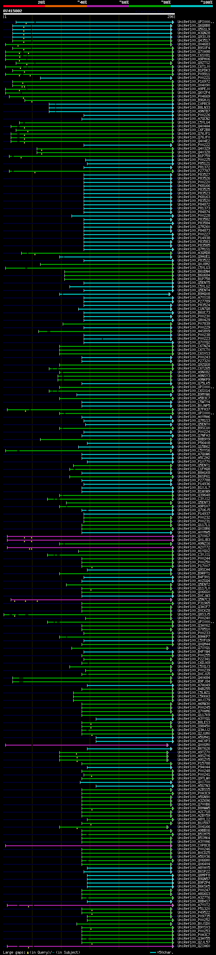216x955 pixels.
Task: Click the purple alignment bar for UniRef100_C0P8C8
Action: pyautogui.click(x=89, y=846)
